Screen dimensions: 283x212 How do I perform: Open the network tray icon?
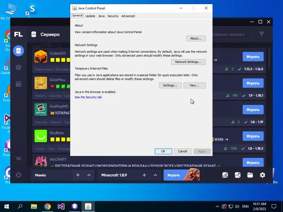tap(231, 206)
